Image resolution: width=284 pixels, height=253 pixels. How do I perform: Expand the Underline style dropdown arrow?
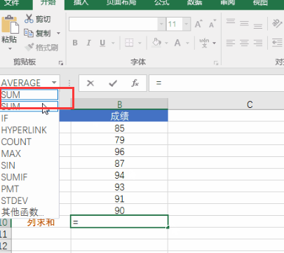pyautogui.click(x=113, y=43)
